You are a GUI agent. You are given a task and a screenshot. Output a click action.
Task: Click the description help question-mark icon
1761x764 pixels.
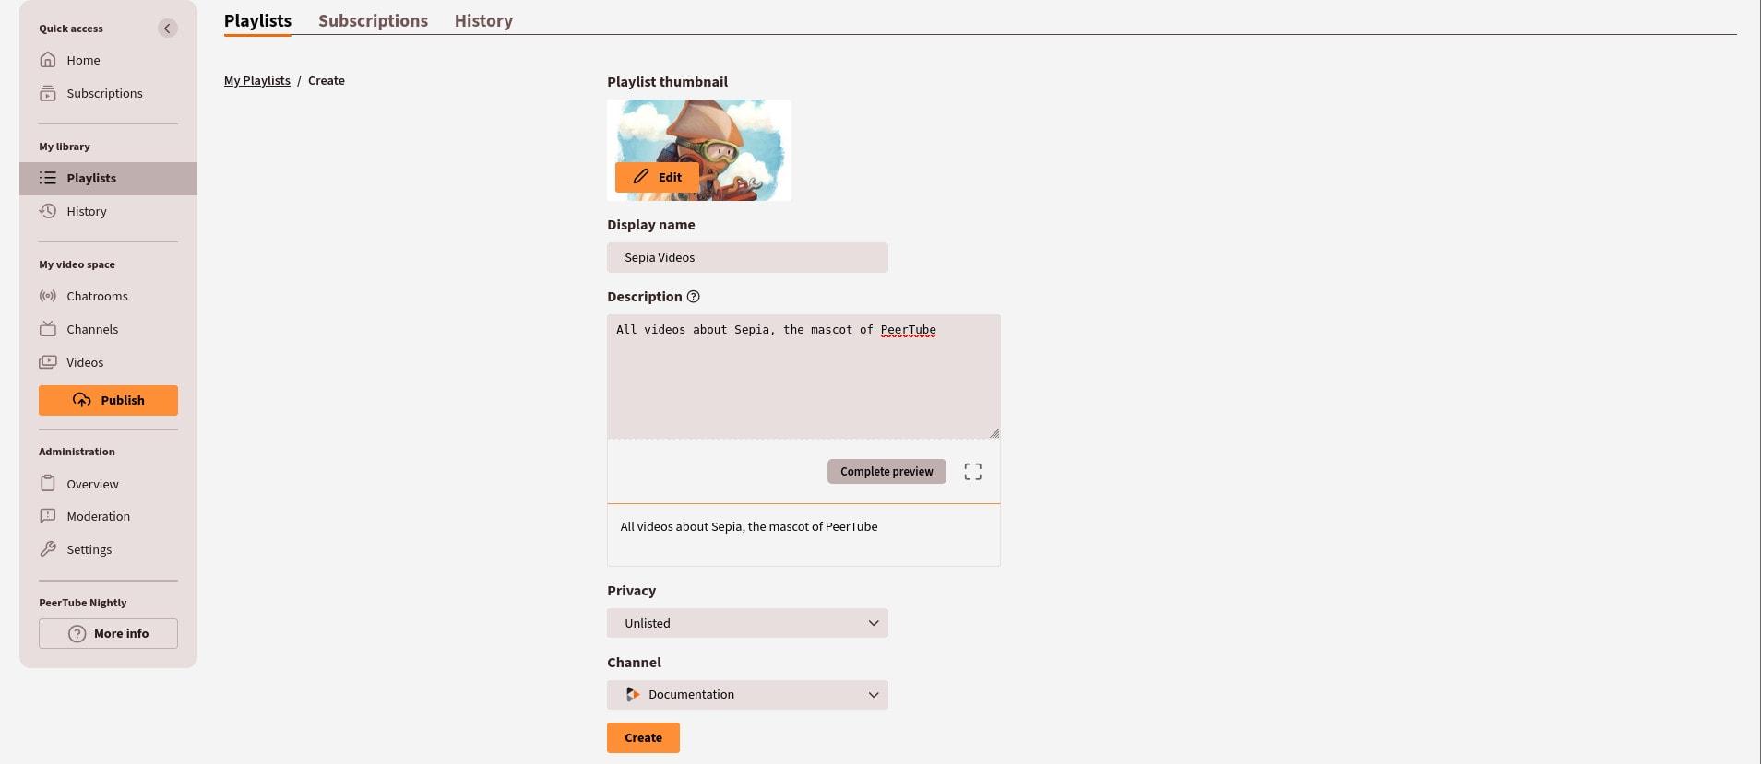pos(694,297)
